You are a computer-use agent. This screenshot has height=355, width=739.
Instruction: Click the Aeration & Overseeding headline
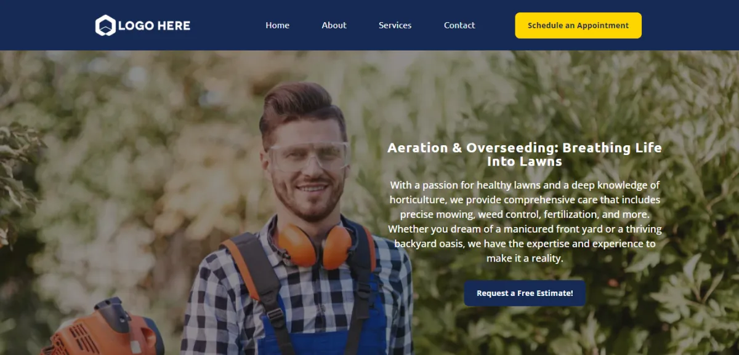click(x=525, y=154)
